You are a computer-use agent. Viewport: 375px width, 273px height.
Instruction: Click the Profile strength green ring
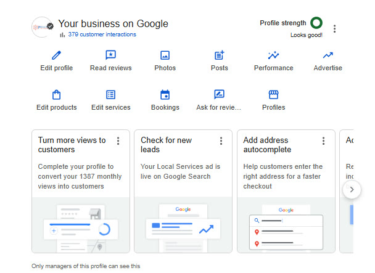click(x=316, y=23)
